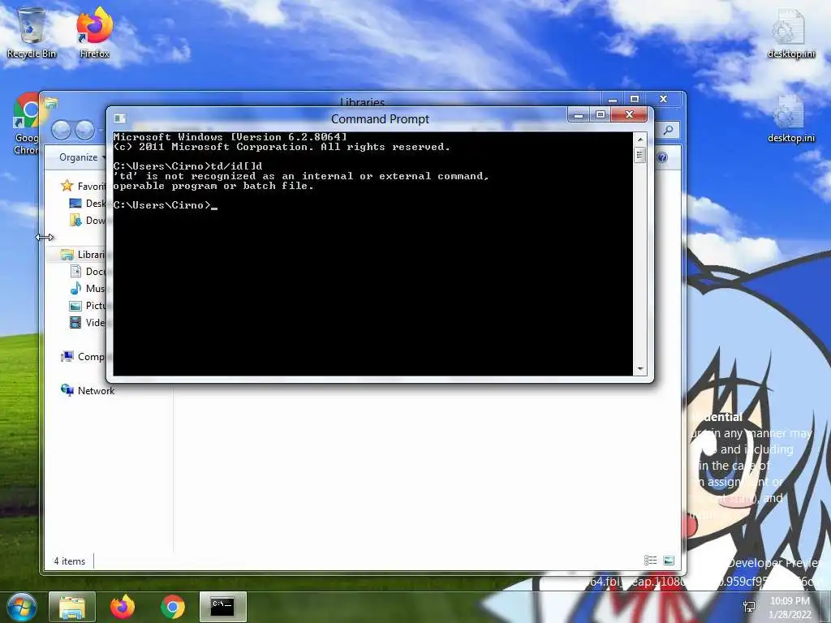Click the Forward button in Libraries window
The width and height of the screenshot is (831, 623).
point(84,130)
